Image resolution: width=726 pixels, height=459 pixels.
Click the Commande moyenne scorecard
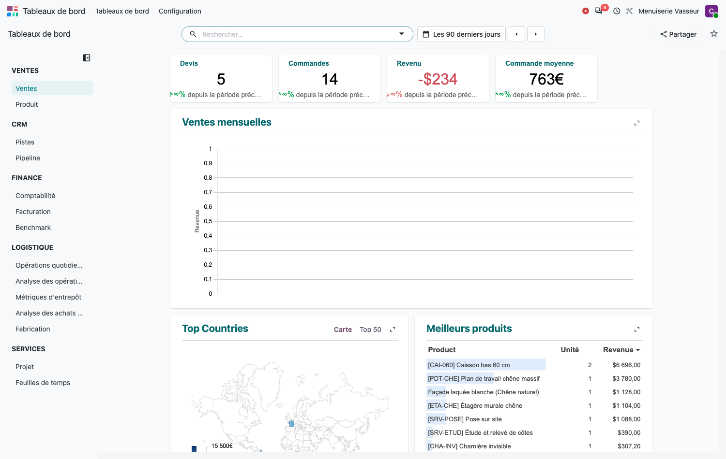point(546,79)
